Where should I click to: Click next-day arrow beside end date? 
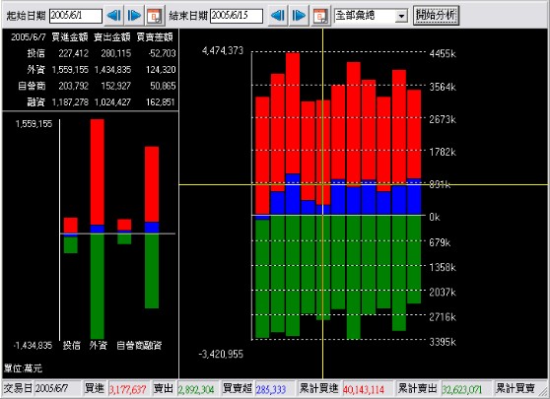pyautogui.click(x=299, y=16)
